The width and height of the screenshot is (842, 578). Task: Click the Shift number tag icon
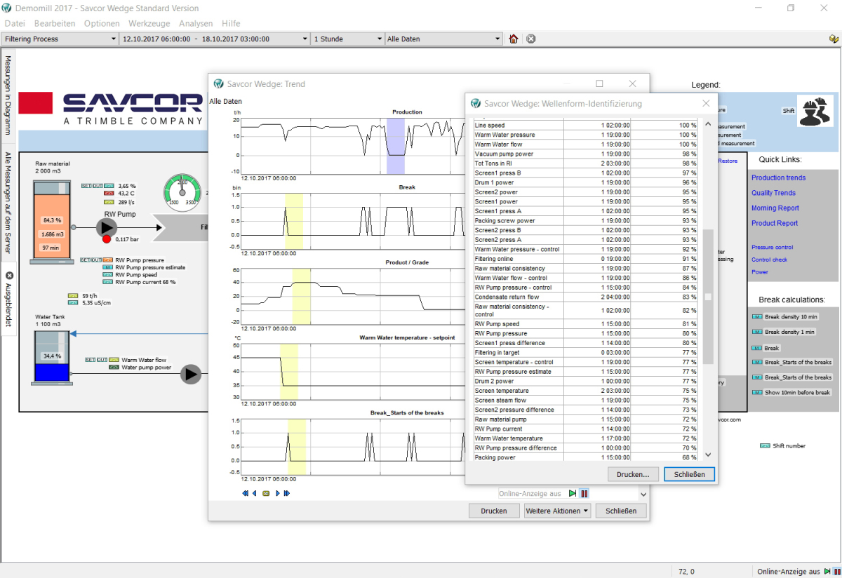click(x=766, y=445)
